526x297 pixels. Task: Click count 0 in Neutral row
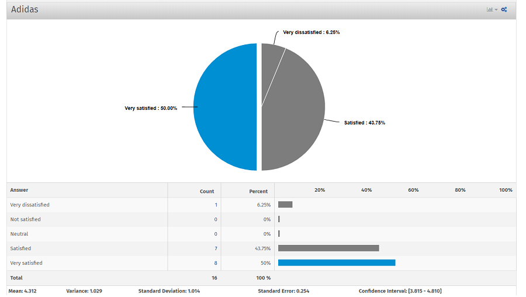point(216,234)
